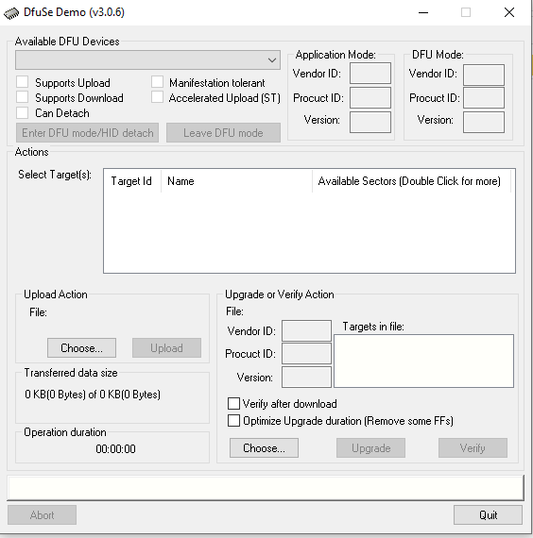
Task: Click Application Mode Vendor ID field
Action: [x=370, y=73]
